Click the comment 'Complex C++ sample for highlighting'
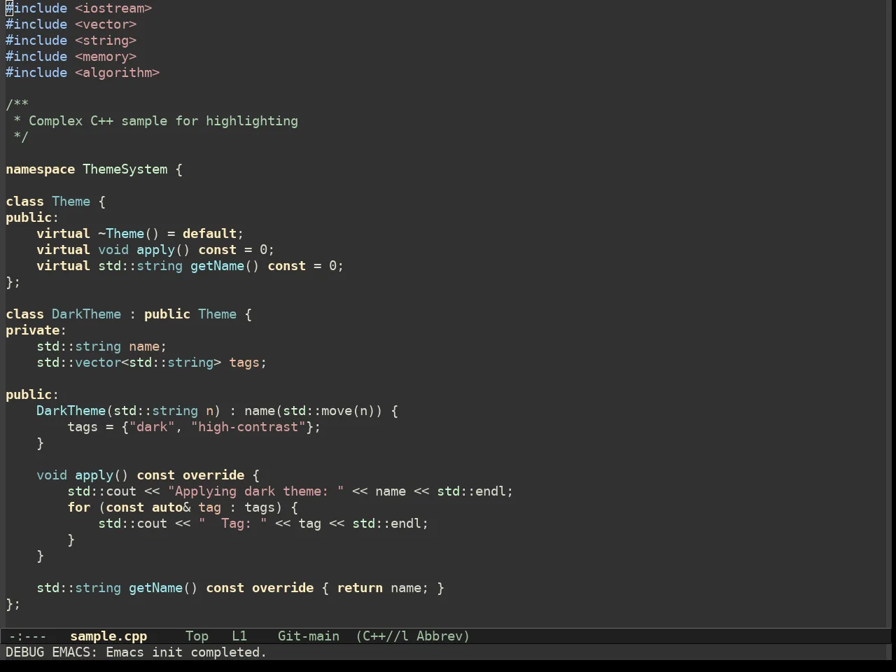This screenshot has height=672, width=896. pyautogui.click(x=163, y=121)
